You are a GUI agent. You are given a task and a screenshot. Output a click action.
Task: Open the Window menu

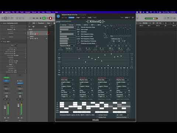[49, 12]
